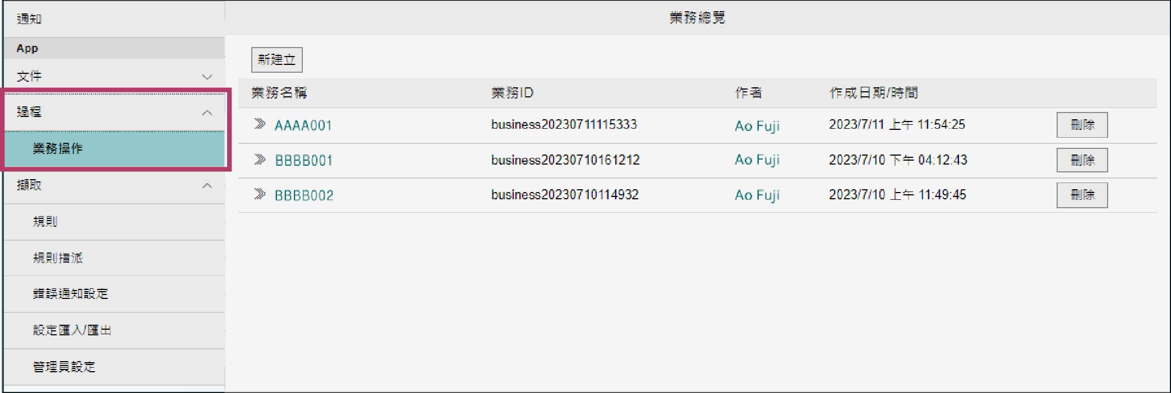Open the 規則指派 menu entry
Image resolution: width=1171 pixels, height=393 pixels.
click(x=114, y=258)
